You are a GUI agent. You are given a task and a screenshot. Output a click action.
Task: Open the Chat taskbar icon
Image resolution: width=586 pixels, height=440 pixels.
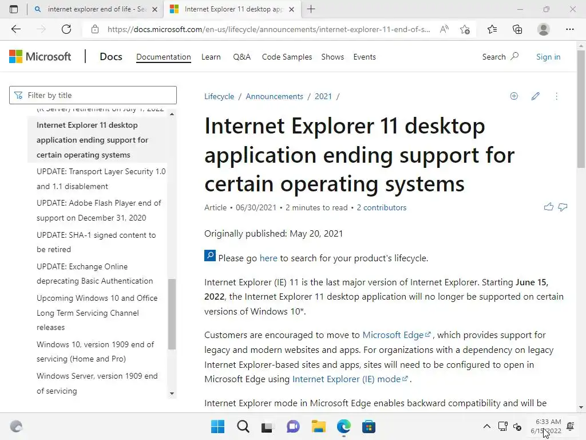click(293, 426)
